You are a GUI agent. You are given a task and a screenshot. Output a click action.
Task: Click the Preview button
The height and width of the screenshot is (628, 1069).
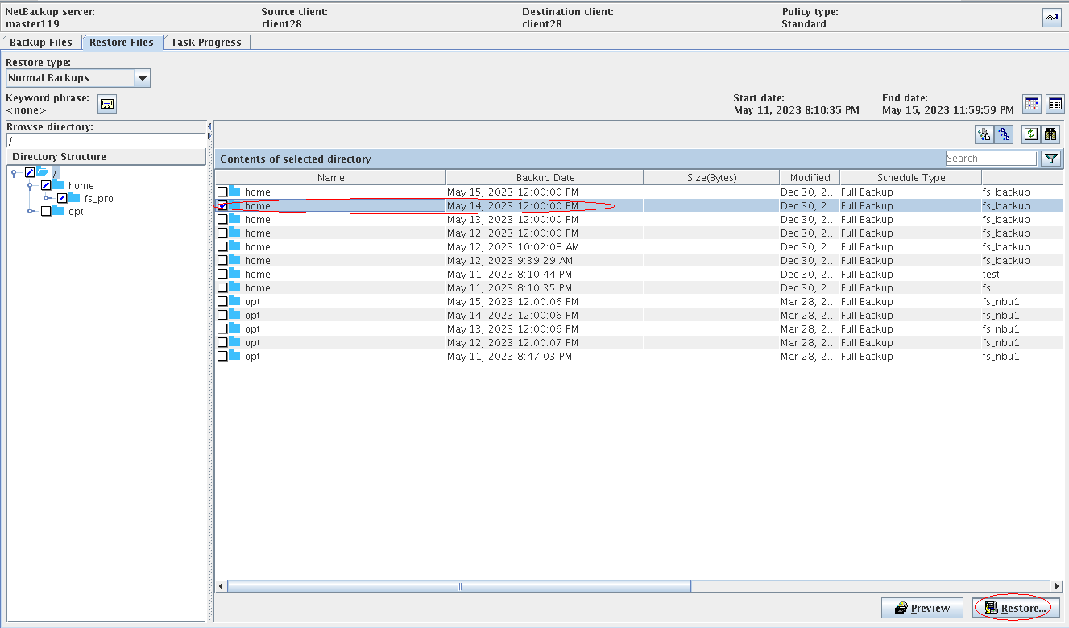[x=922, y=608]
